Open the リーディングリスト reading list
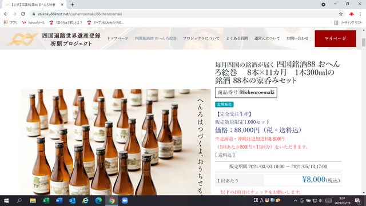Viewport: 366px width, 206px height. tap(348, 23)
